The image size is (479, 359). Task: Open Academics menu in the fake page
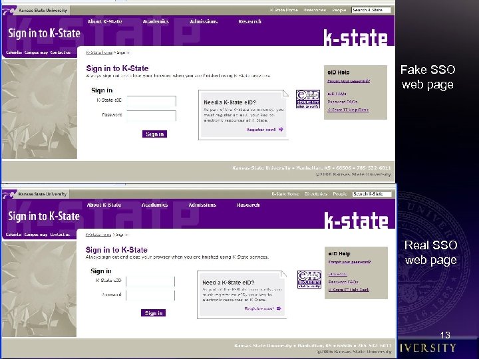[156, 21]
